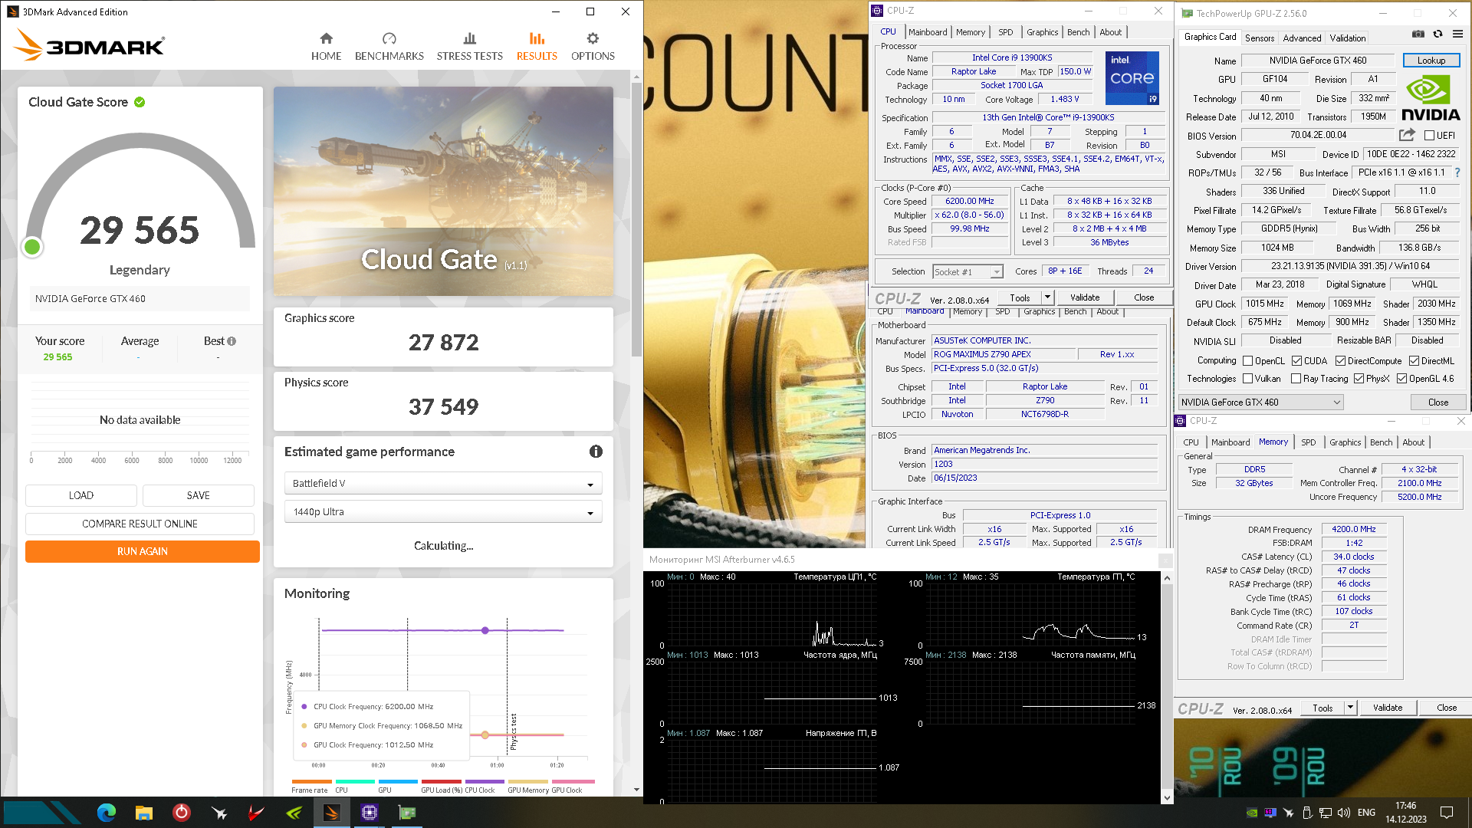
Task: Click the Estimated game performance info icon
Action: pos(596,452)
